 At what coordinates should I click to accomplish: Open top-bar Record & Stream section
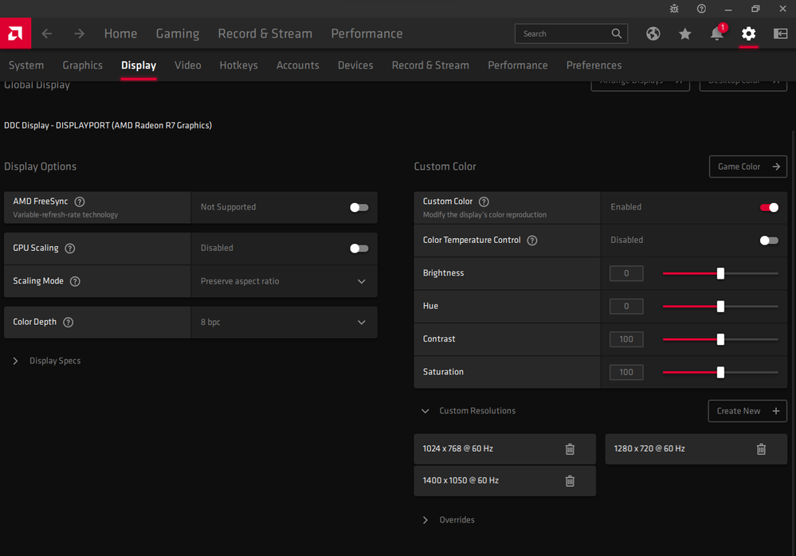pos(265,33)
